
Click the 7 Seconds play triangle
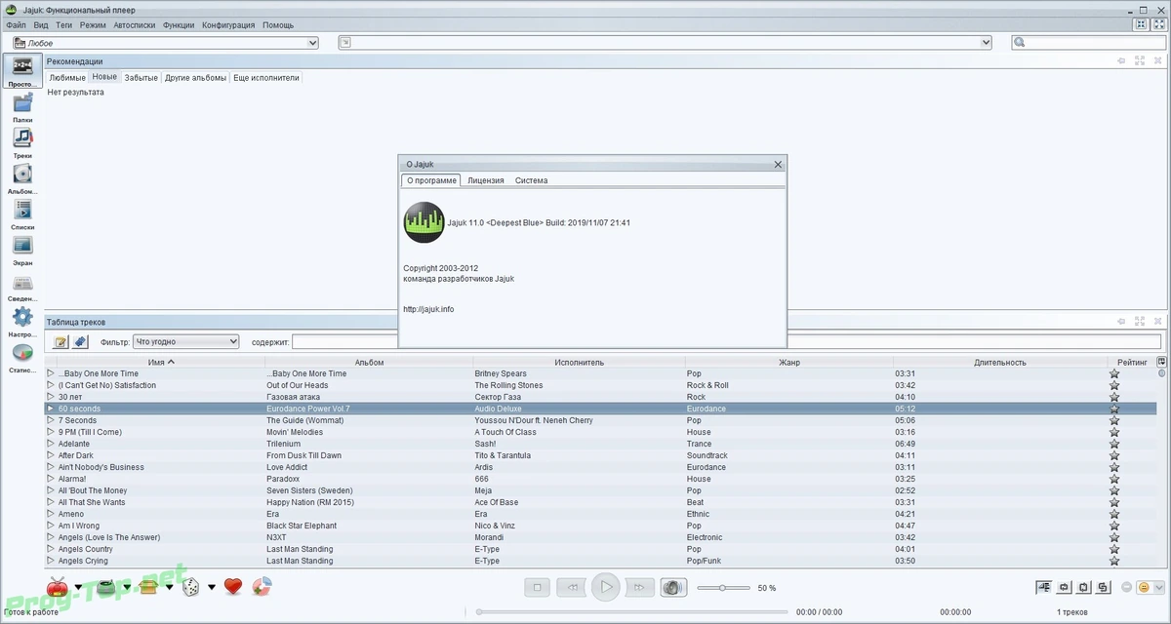51,420
